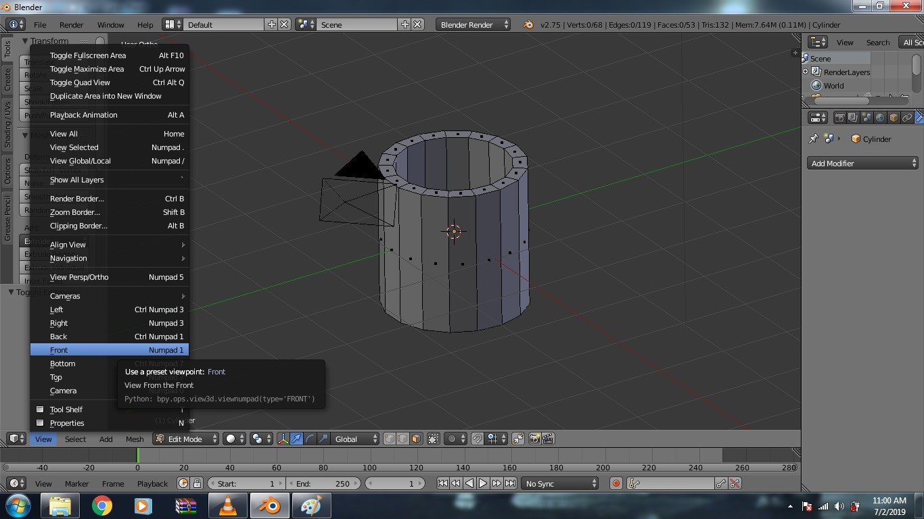Toggle proportional editing button
Image resolution: width=924 pixels, height=519 pixels.
[x=453, y=439]
